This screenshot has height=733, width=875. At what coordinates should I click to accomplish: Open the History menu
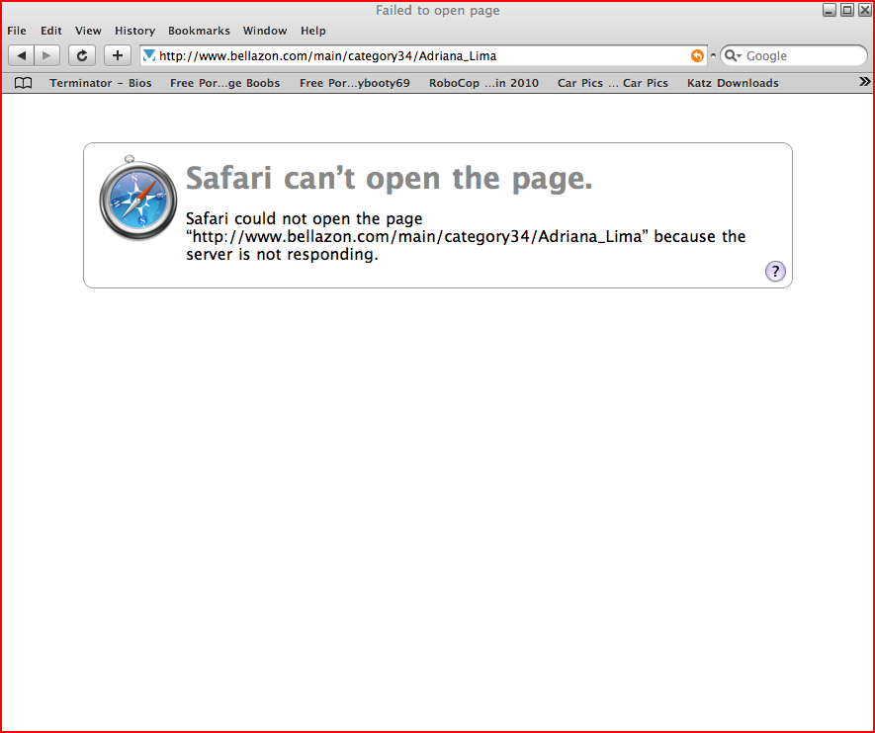pos(134,31)
